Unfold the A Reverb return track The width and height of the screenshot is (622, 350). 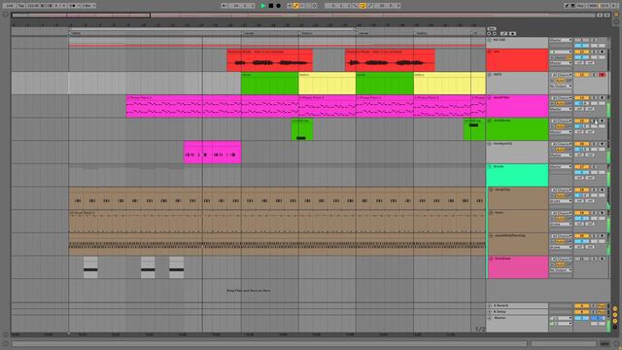490,306
